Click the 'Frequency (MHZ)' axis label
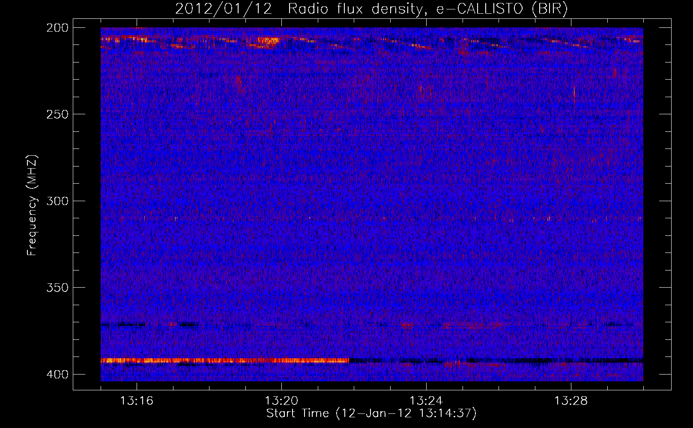 pos(32,205)
